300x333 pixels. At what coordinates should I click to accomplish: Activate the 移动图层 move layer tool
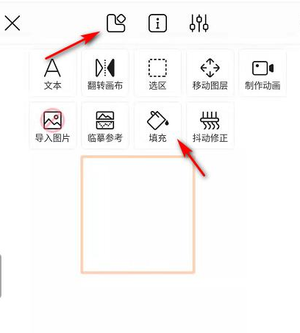(x=210, y=73)
